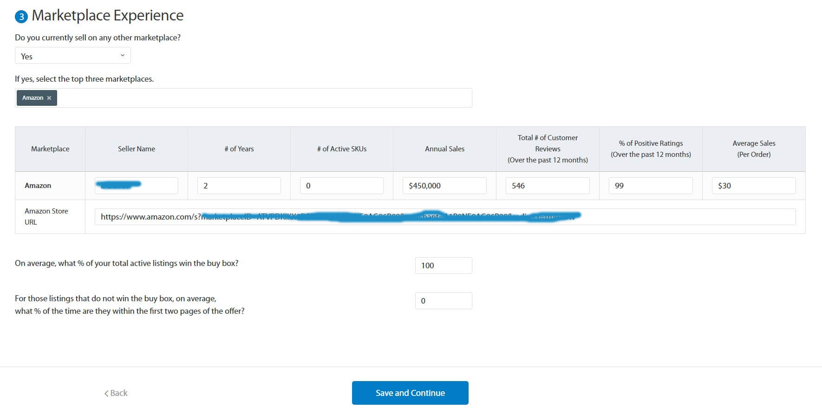
Task: Click 'If yes, select the top three marketplaces' label
Action: pos(84,79)
